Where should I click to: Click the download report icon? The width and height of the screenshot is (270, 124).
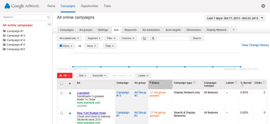click(x=153, y=38)
